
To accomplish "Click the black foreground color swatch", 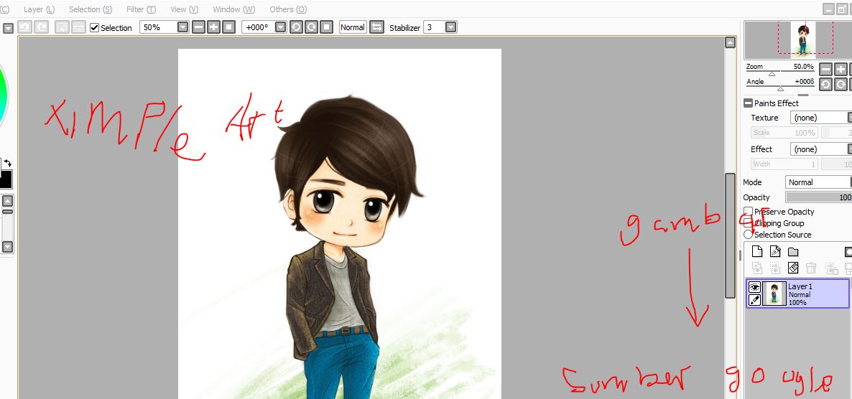I will [6, 179].
